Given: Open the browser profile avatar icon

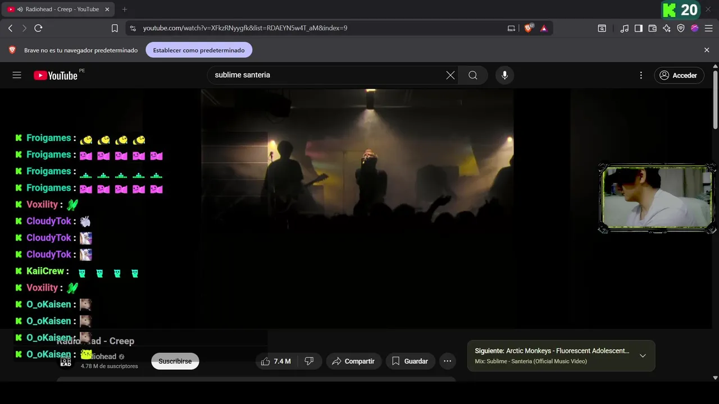Looking at the screenshot, I should (x=694, y=28).
